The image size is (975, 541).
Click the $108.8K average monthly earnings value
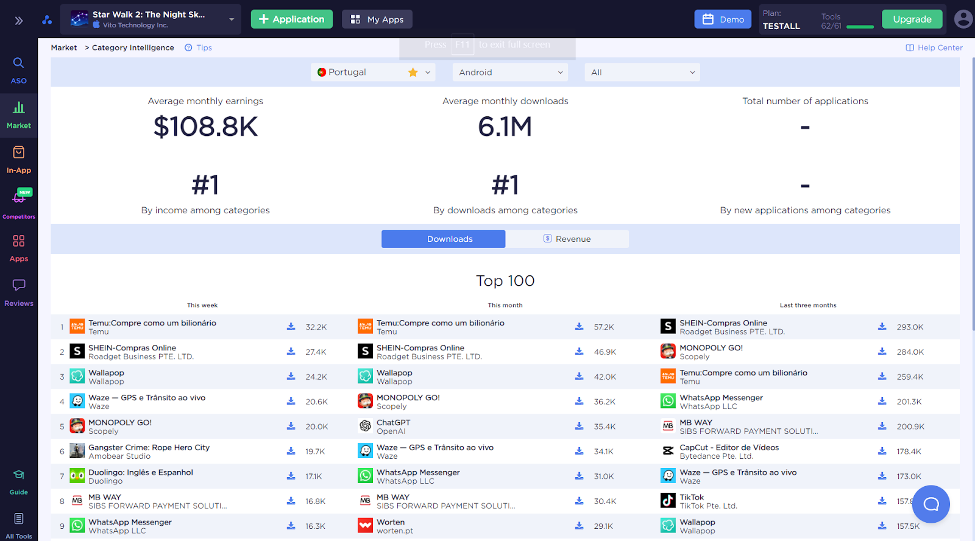pos(205,127)
